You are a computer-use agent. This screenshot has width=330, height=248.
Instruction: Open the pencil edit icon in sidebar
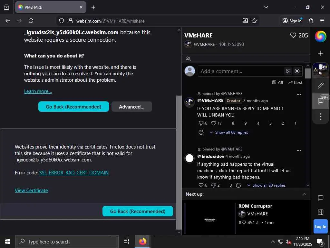click(x=321, y=86)
